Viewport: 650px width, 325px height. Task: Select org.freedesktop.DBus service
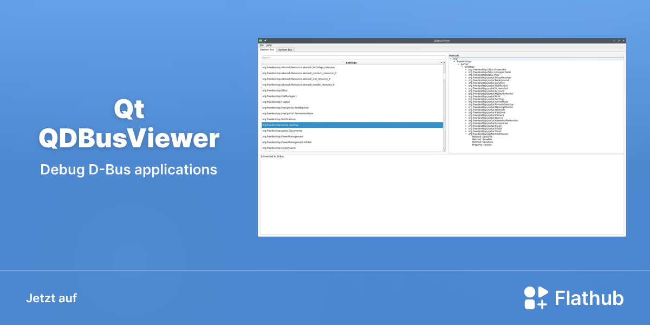352,90
